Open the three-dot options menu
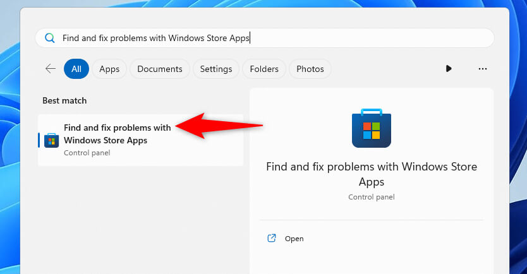 483,69
